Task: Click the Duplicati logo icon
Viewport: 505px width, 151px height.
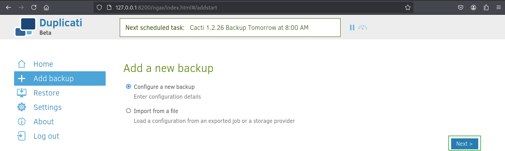Action: [25, 27]
